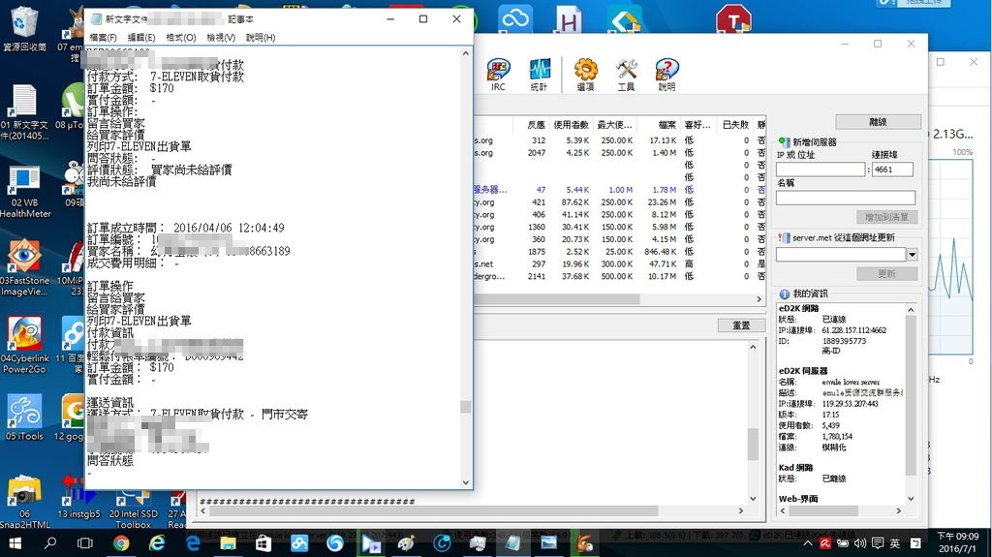Click the volume icon in system tray

point(860,543)
